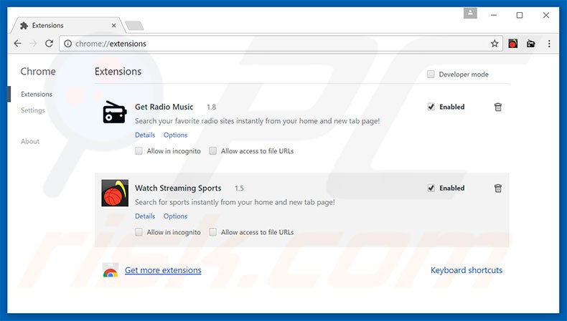Click the Get Radio Music description text
This screenshot has width=567, height=321.
(x=257, y=121)
